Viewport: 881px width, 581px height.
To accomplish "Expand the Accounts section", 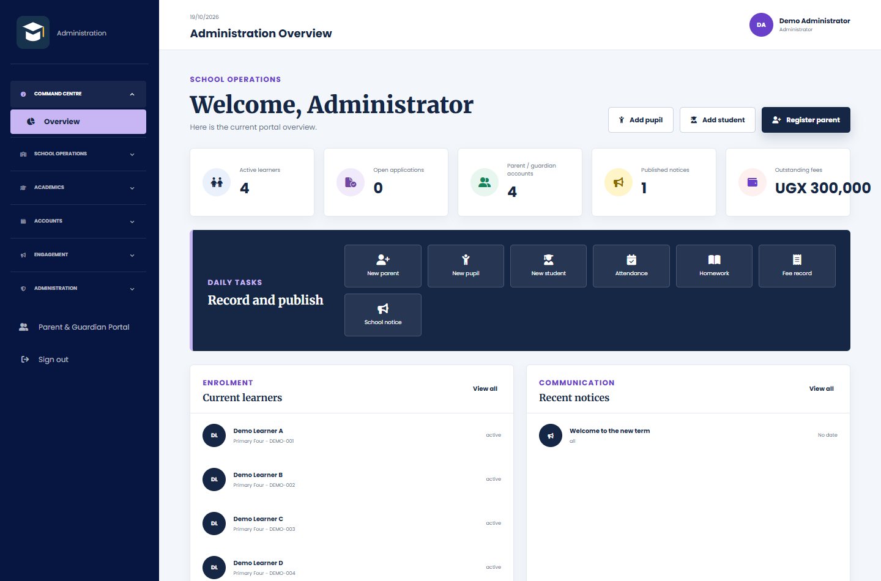I will [78, 221].
